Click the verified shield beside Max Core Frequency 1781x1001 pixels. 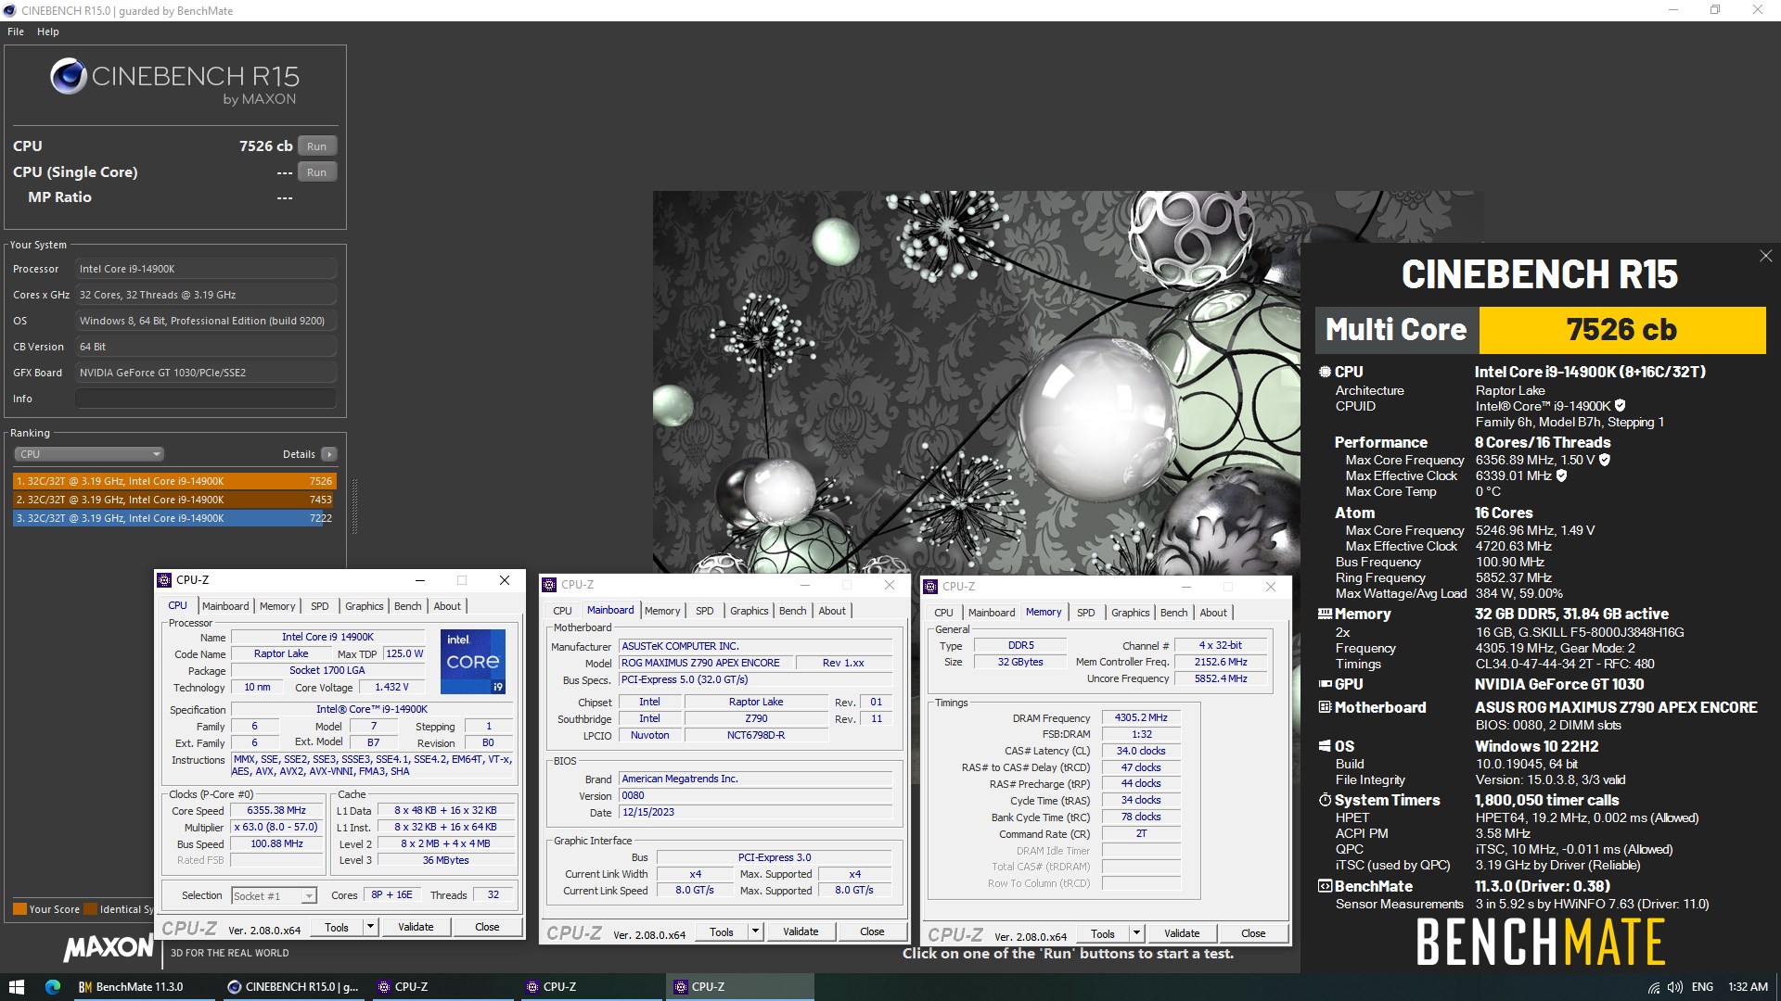(x=1605, y=460)
